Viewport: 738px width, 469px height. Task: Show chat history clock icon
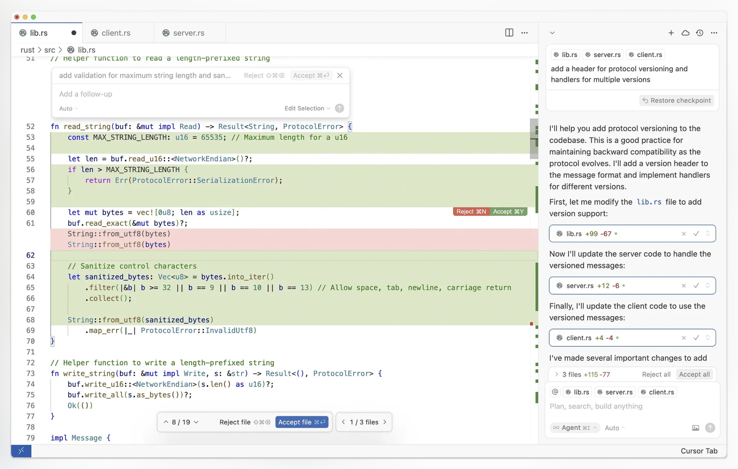[x=699, y=33]
